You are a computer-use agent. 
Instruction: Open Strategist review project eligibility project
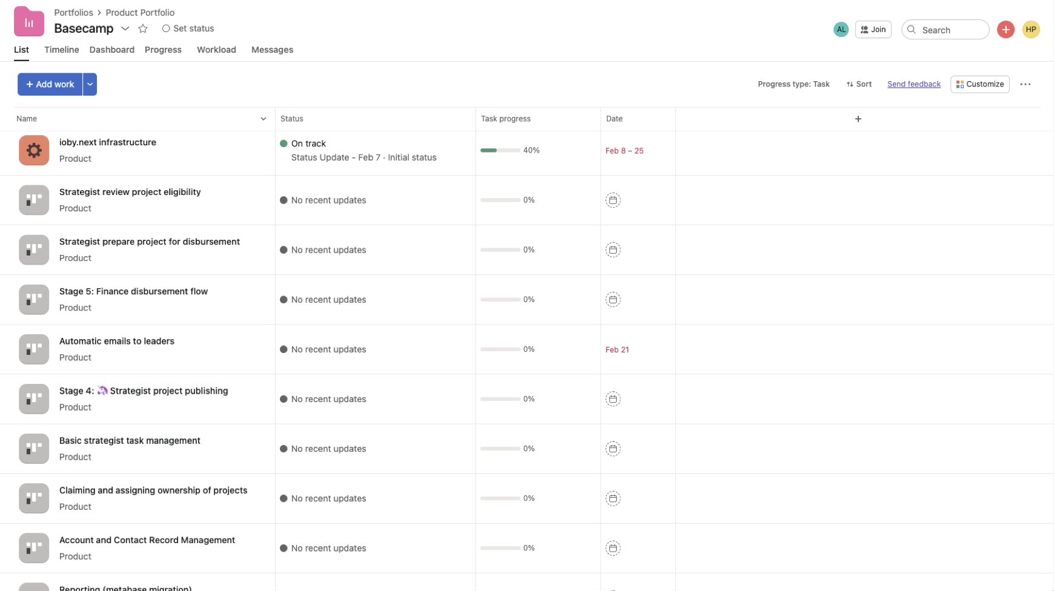tap(130, 192)
